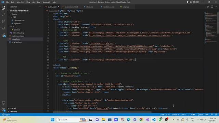The height and width of the screenshot is (123, 219).
Task: Open the Terminal menu
Action: click(46, 2)
